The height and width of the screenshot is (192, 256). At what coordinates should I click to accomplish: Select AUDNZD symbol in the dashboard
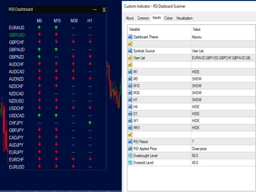pyautogui.click(x=16, y=79)
